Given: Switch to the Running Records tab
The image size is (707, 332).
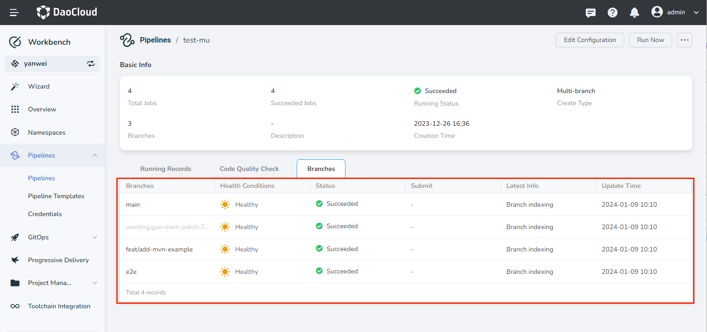Looking at the screenshot, I should click(166, 169).
